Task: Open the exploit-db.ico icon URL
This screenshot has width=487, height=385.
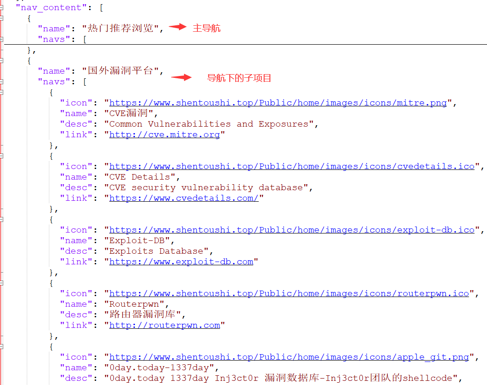Action: 292,230
